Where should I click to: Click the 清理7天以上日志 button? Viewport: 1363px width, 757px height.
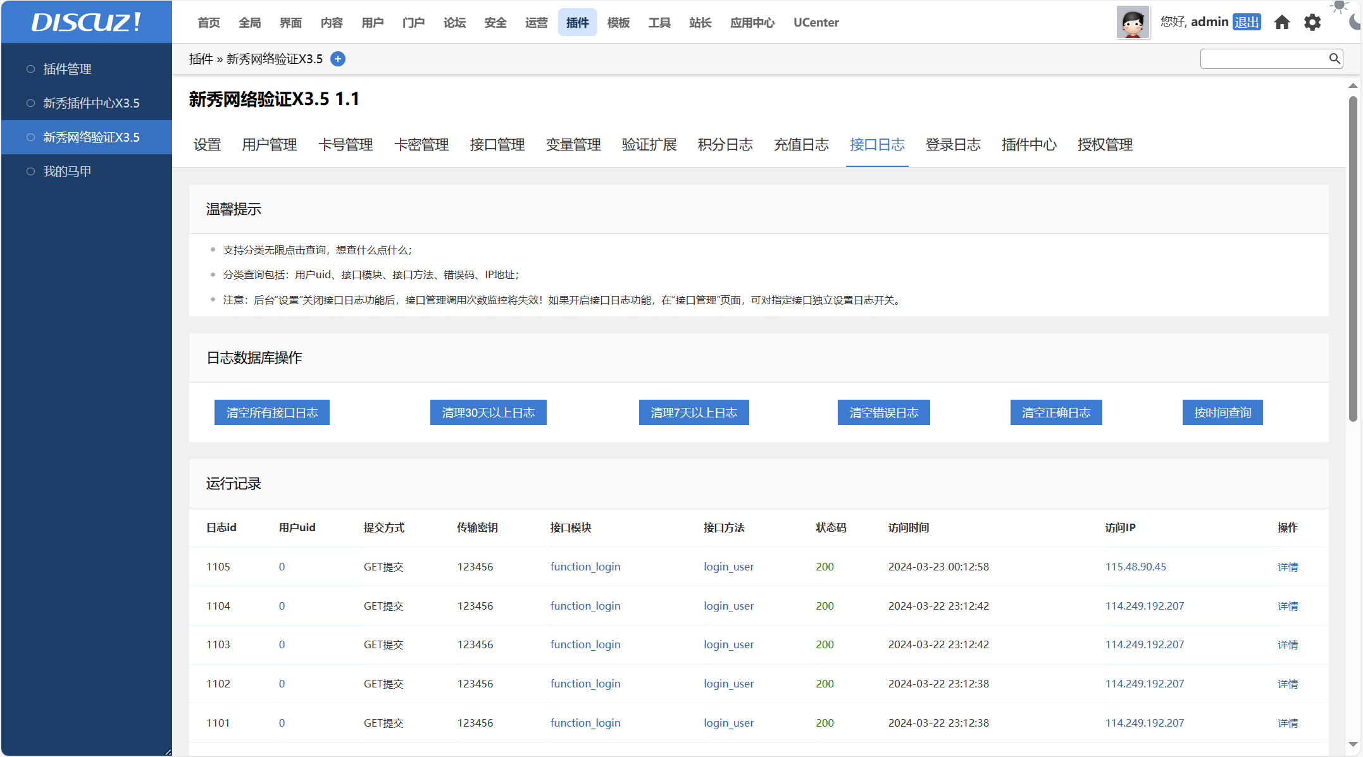pyautogui.click(x=694, y=412)
